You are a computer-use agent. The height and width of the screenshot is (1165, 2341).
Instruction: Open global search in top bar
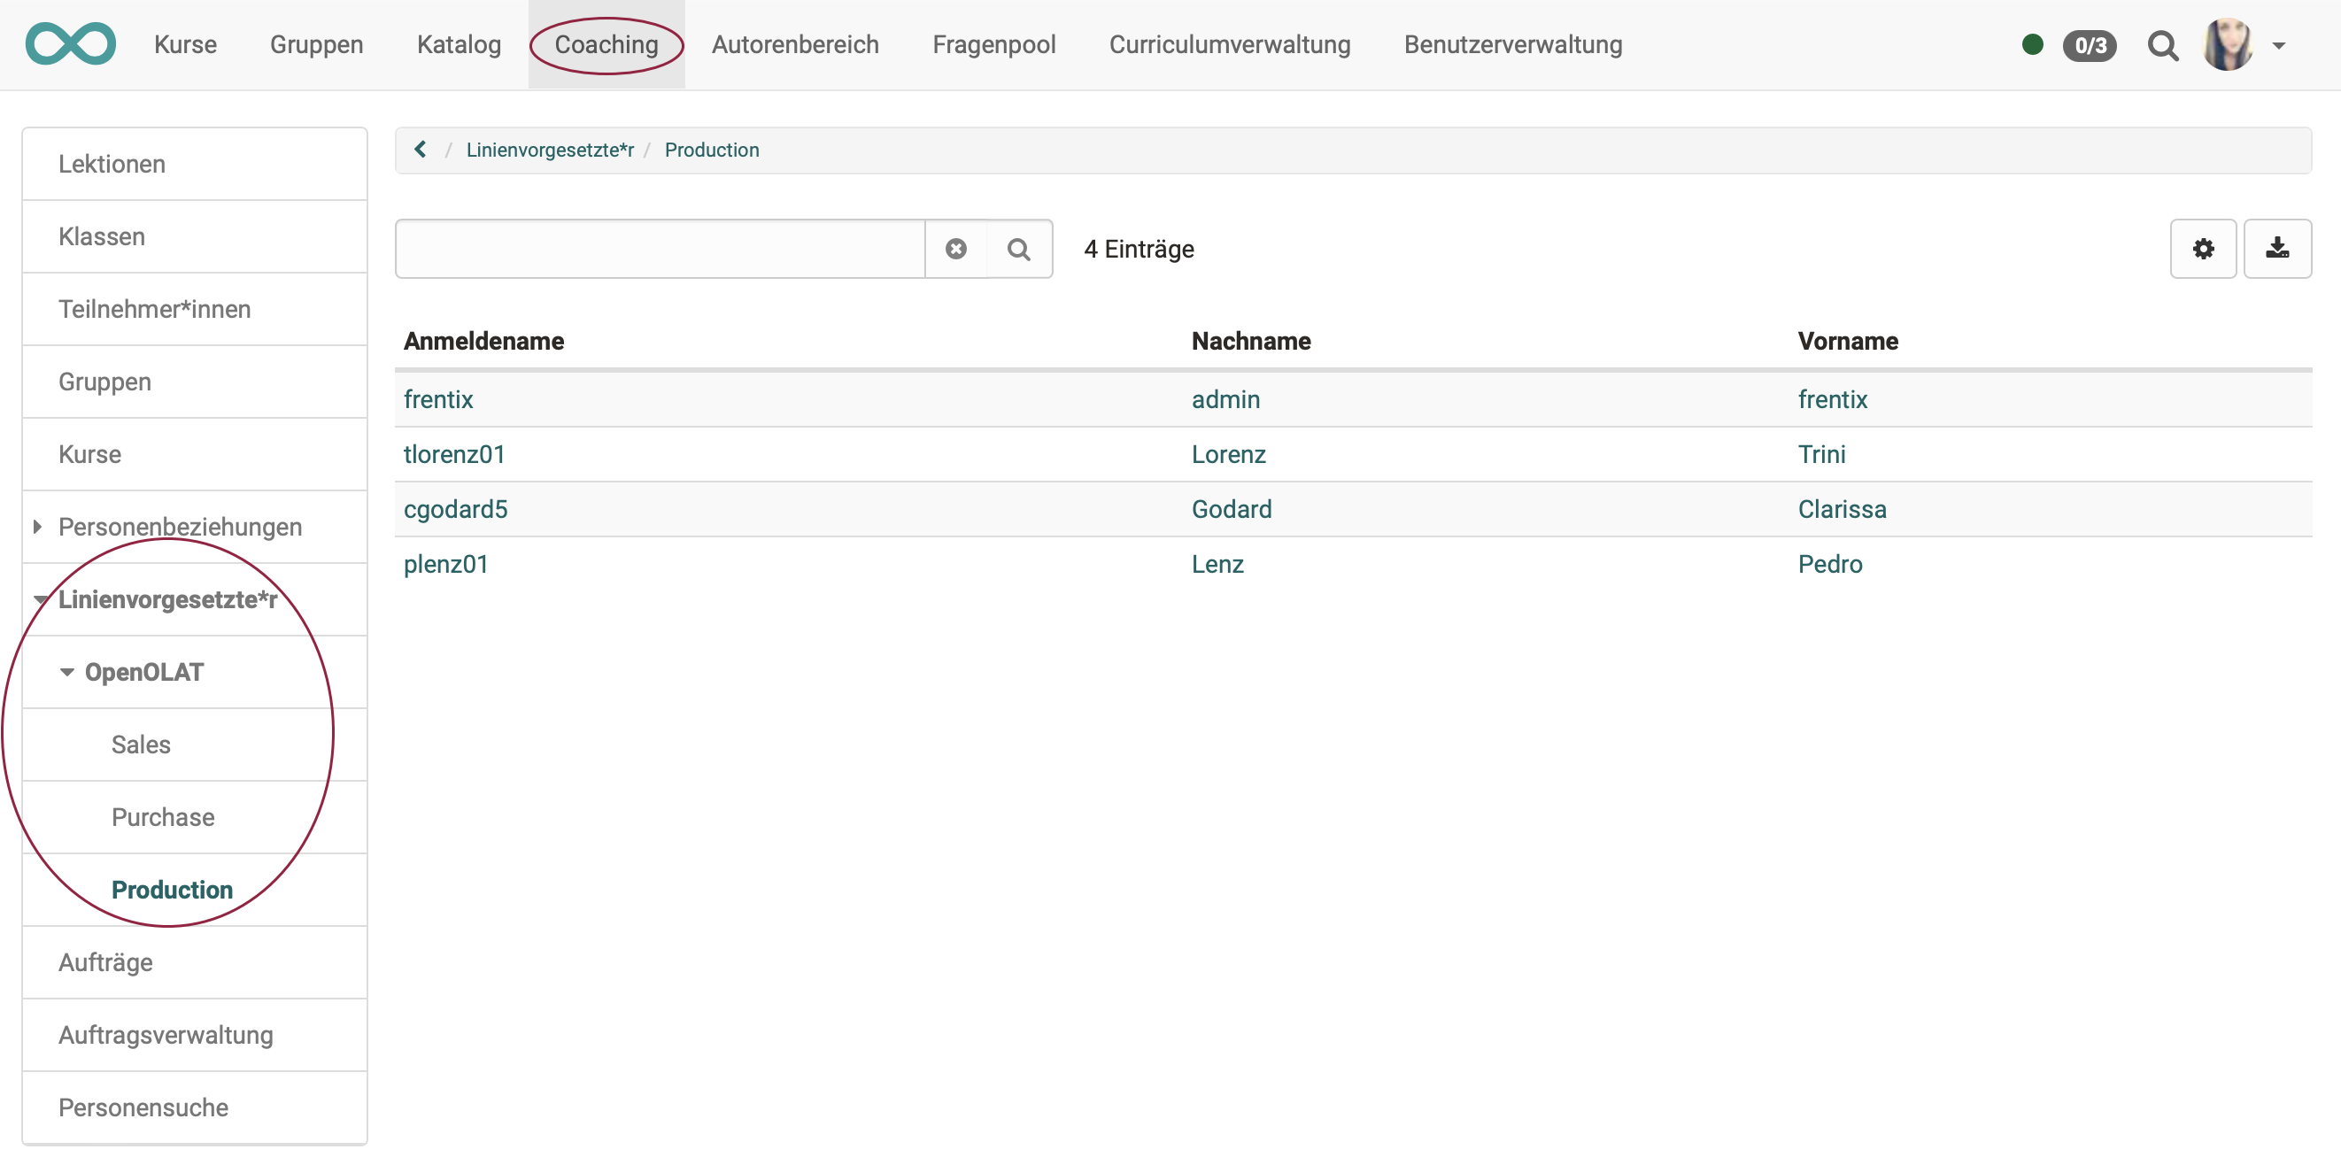[2162, 44]
